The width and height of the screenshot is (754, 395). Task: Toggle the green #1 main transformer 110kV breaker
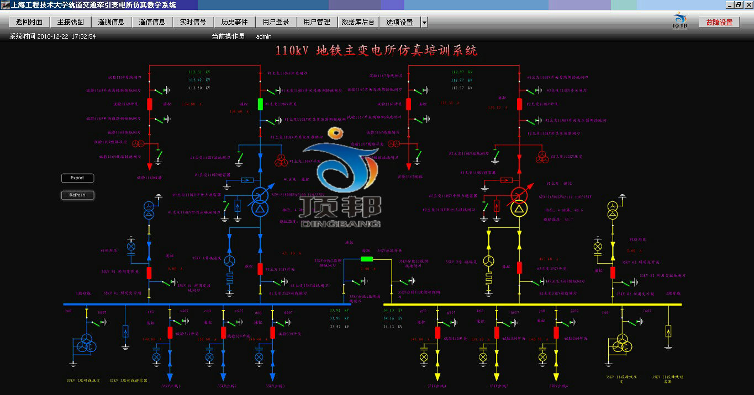coord(260,104)
